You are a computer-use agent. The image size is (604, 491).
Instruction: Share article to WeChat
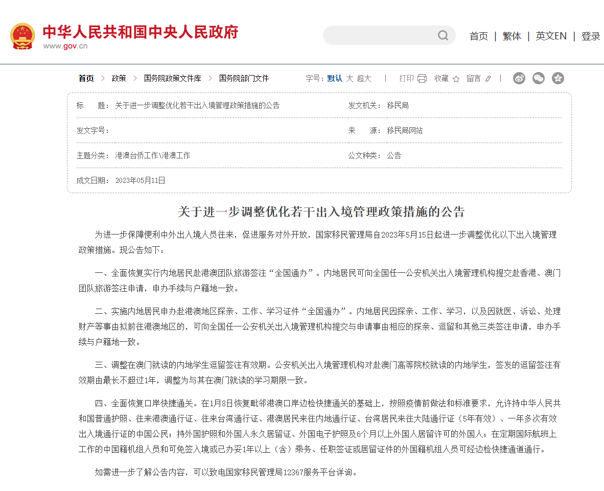(539, 78)
